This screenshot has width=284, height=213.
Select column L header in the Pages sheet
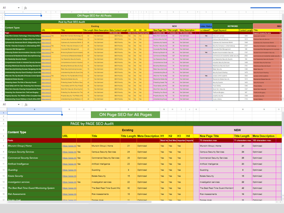click(x=216, y=109)
